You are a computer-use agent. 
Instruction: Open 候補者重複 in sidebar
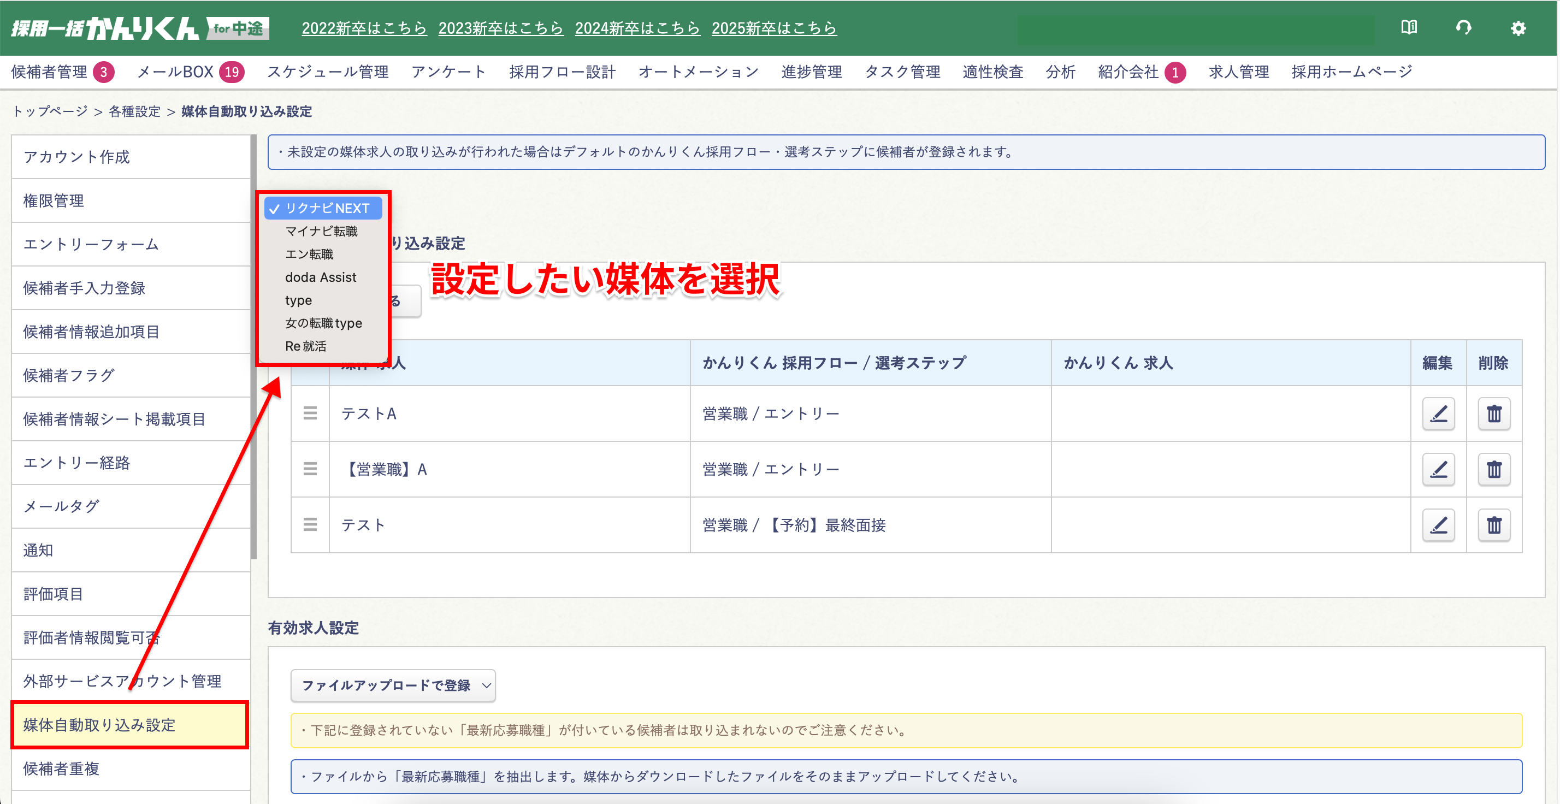coord(131,769)
